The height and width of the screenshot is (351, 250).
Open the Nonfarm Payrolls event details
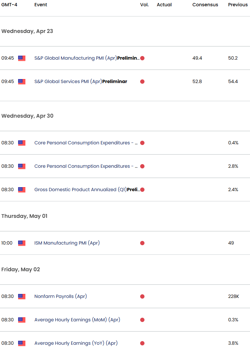click(60, 296)
